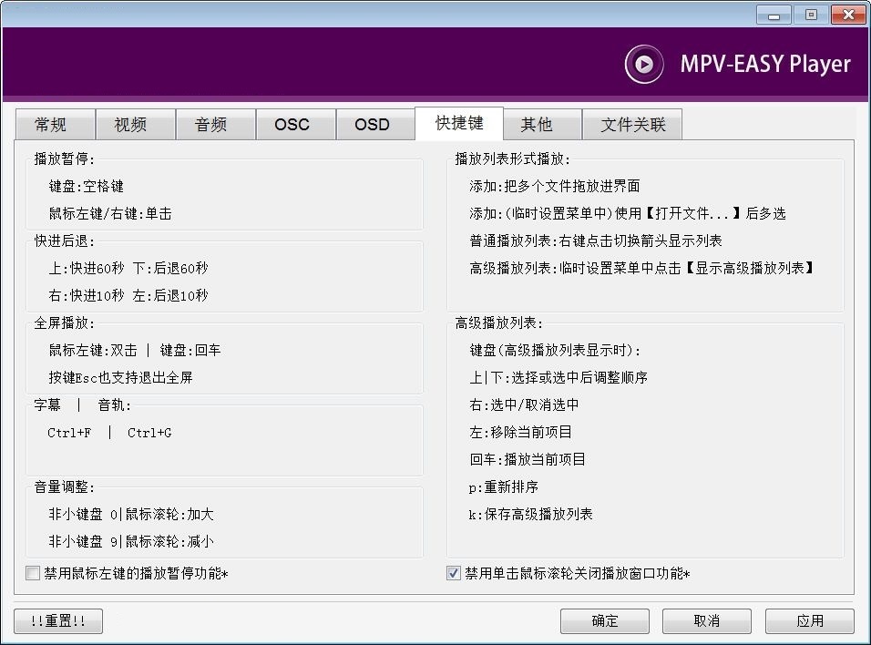Click the text 键盘(高级播放列表显示时):
Viewport: 871px width, 645px height.
(555, 350)
